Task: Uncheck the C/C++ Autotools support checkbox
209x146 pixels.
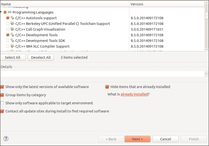Action: click(8, 18)
